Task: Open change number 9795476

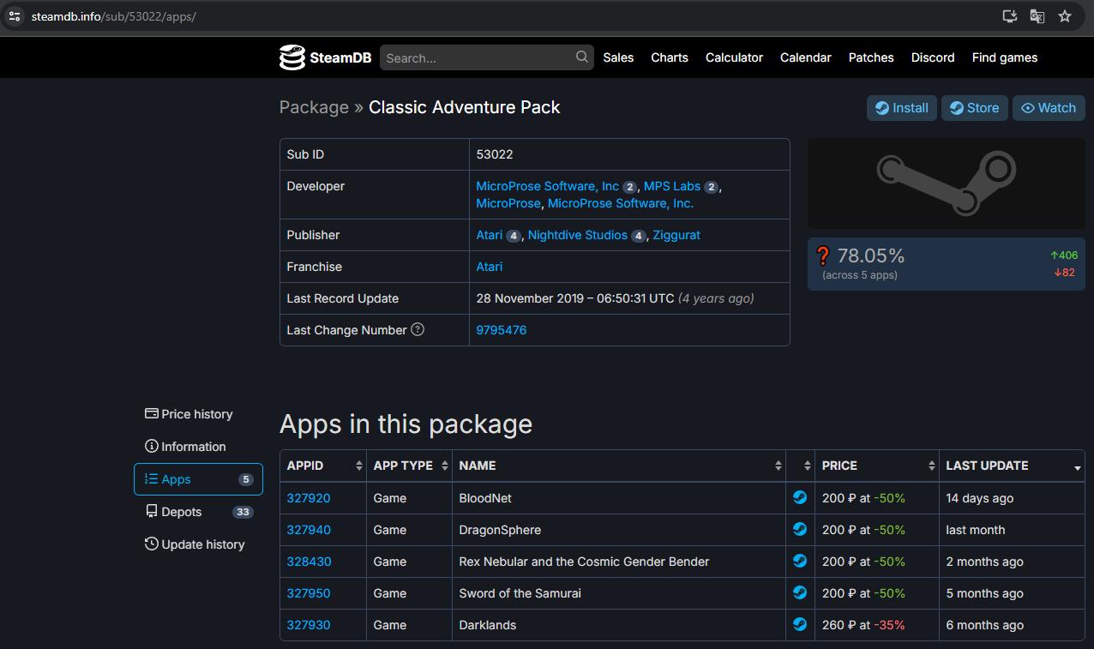Action: [502, 330]
